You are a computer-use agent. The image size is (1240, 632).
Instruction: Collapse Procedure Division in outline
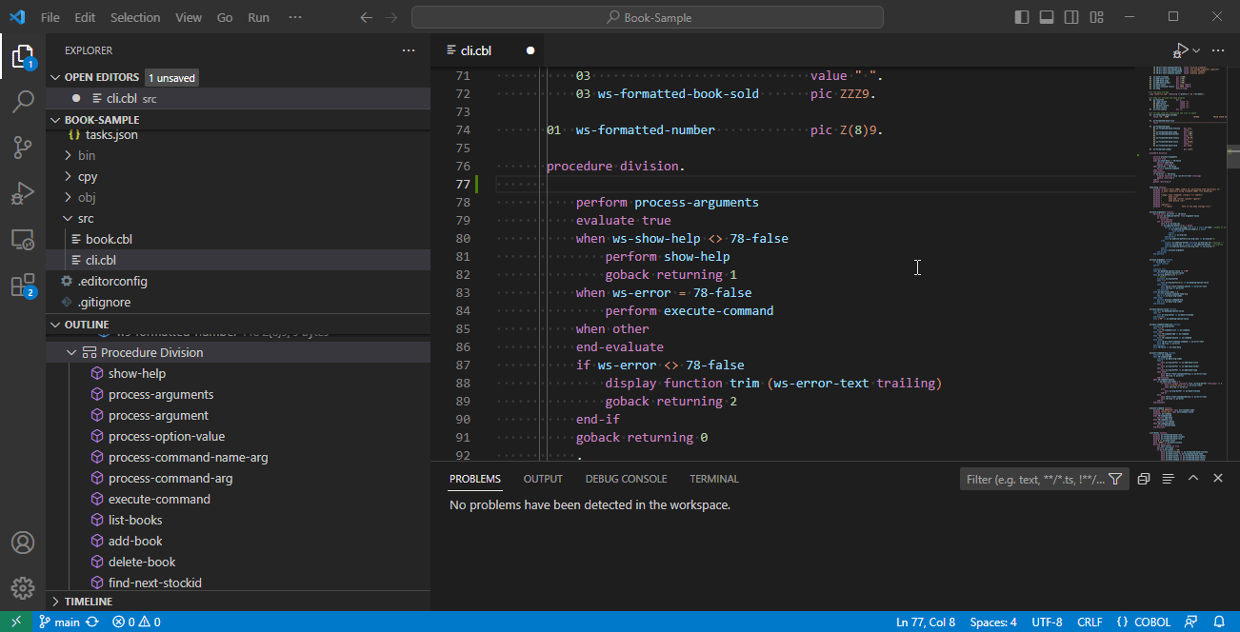coord(71,352)
